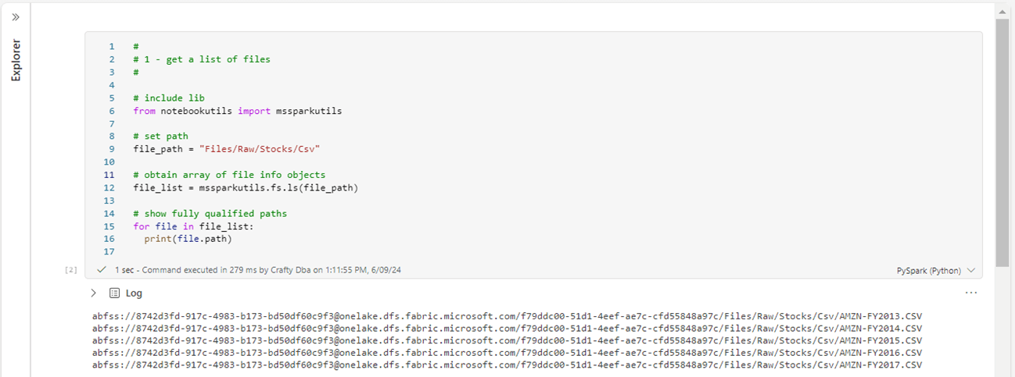The width and height of the screenshot is (1015, 377).
Task: Click the AMZN-FY2017.CSV output path
Action: (x=507, y=365)
